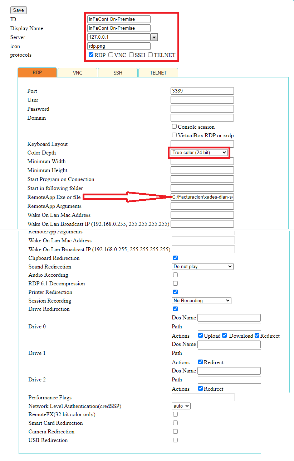This screenshot has height=461, width=294.
Task: Enable Smart Card Redirection checkbox
Action: [x=175, y=423]
